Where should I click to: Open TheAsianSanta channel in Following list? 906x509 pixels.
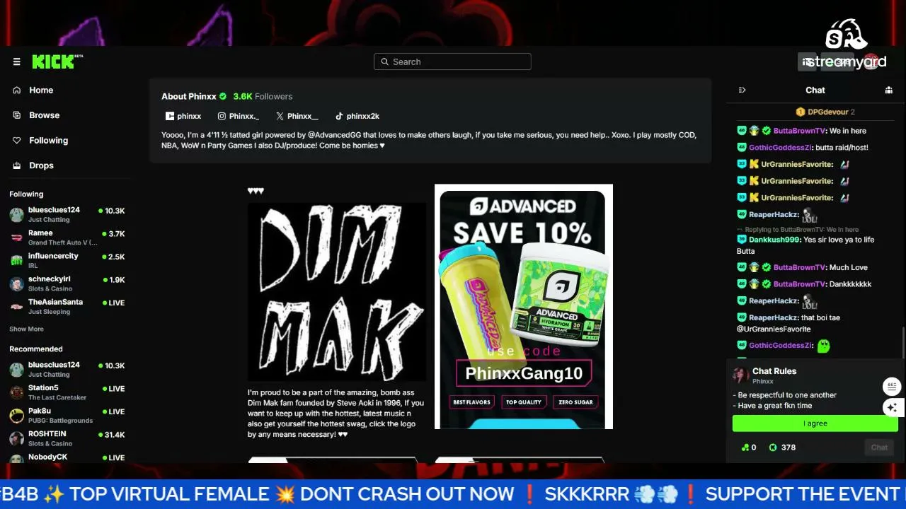point(67,306)
